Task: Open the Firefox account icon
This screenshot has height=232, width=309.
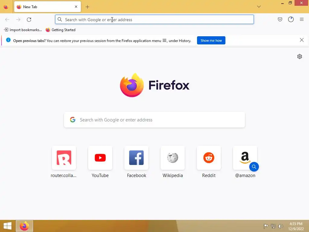Action: coord(291,19)
